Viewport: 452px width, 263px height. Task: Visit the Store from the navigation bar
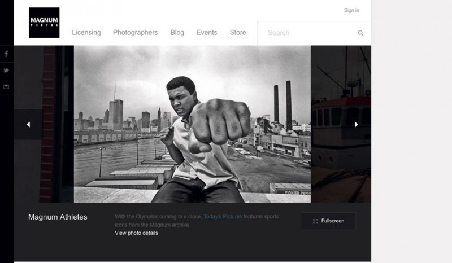(x=238, y=33)
